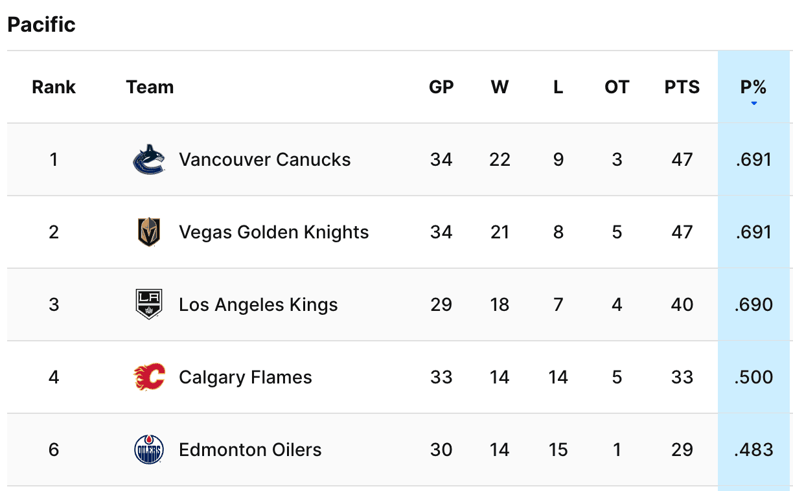Click the Pacific division heading

[x=41, y=25]
